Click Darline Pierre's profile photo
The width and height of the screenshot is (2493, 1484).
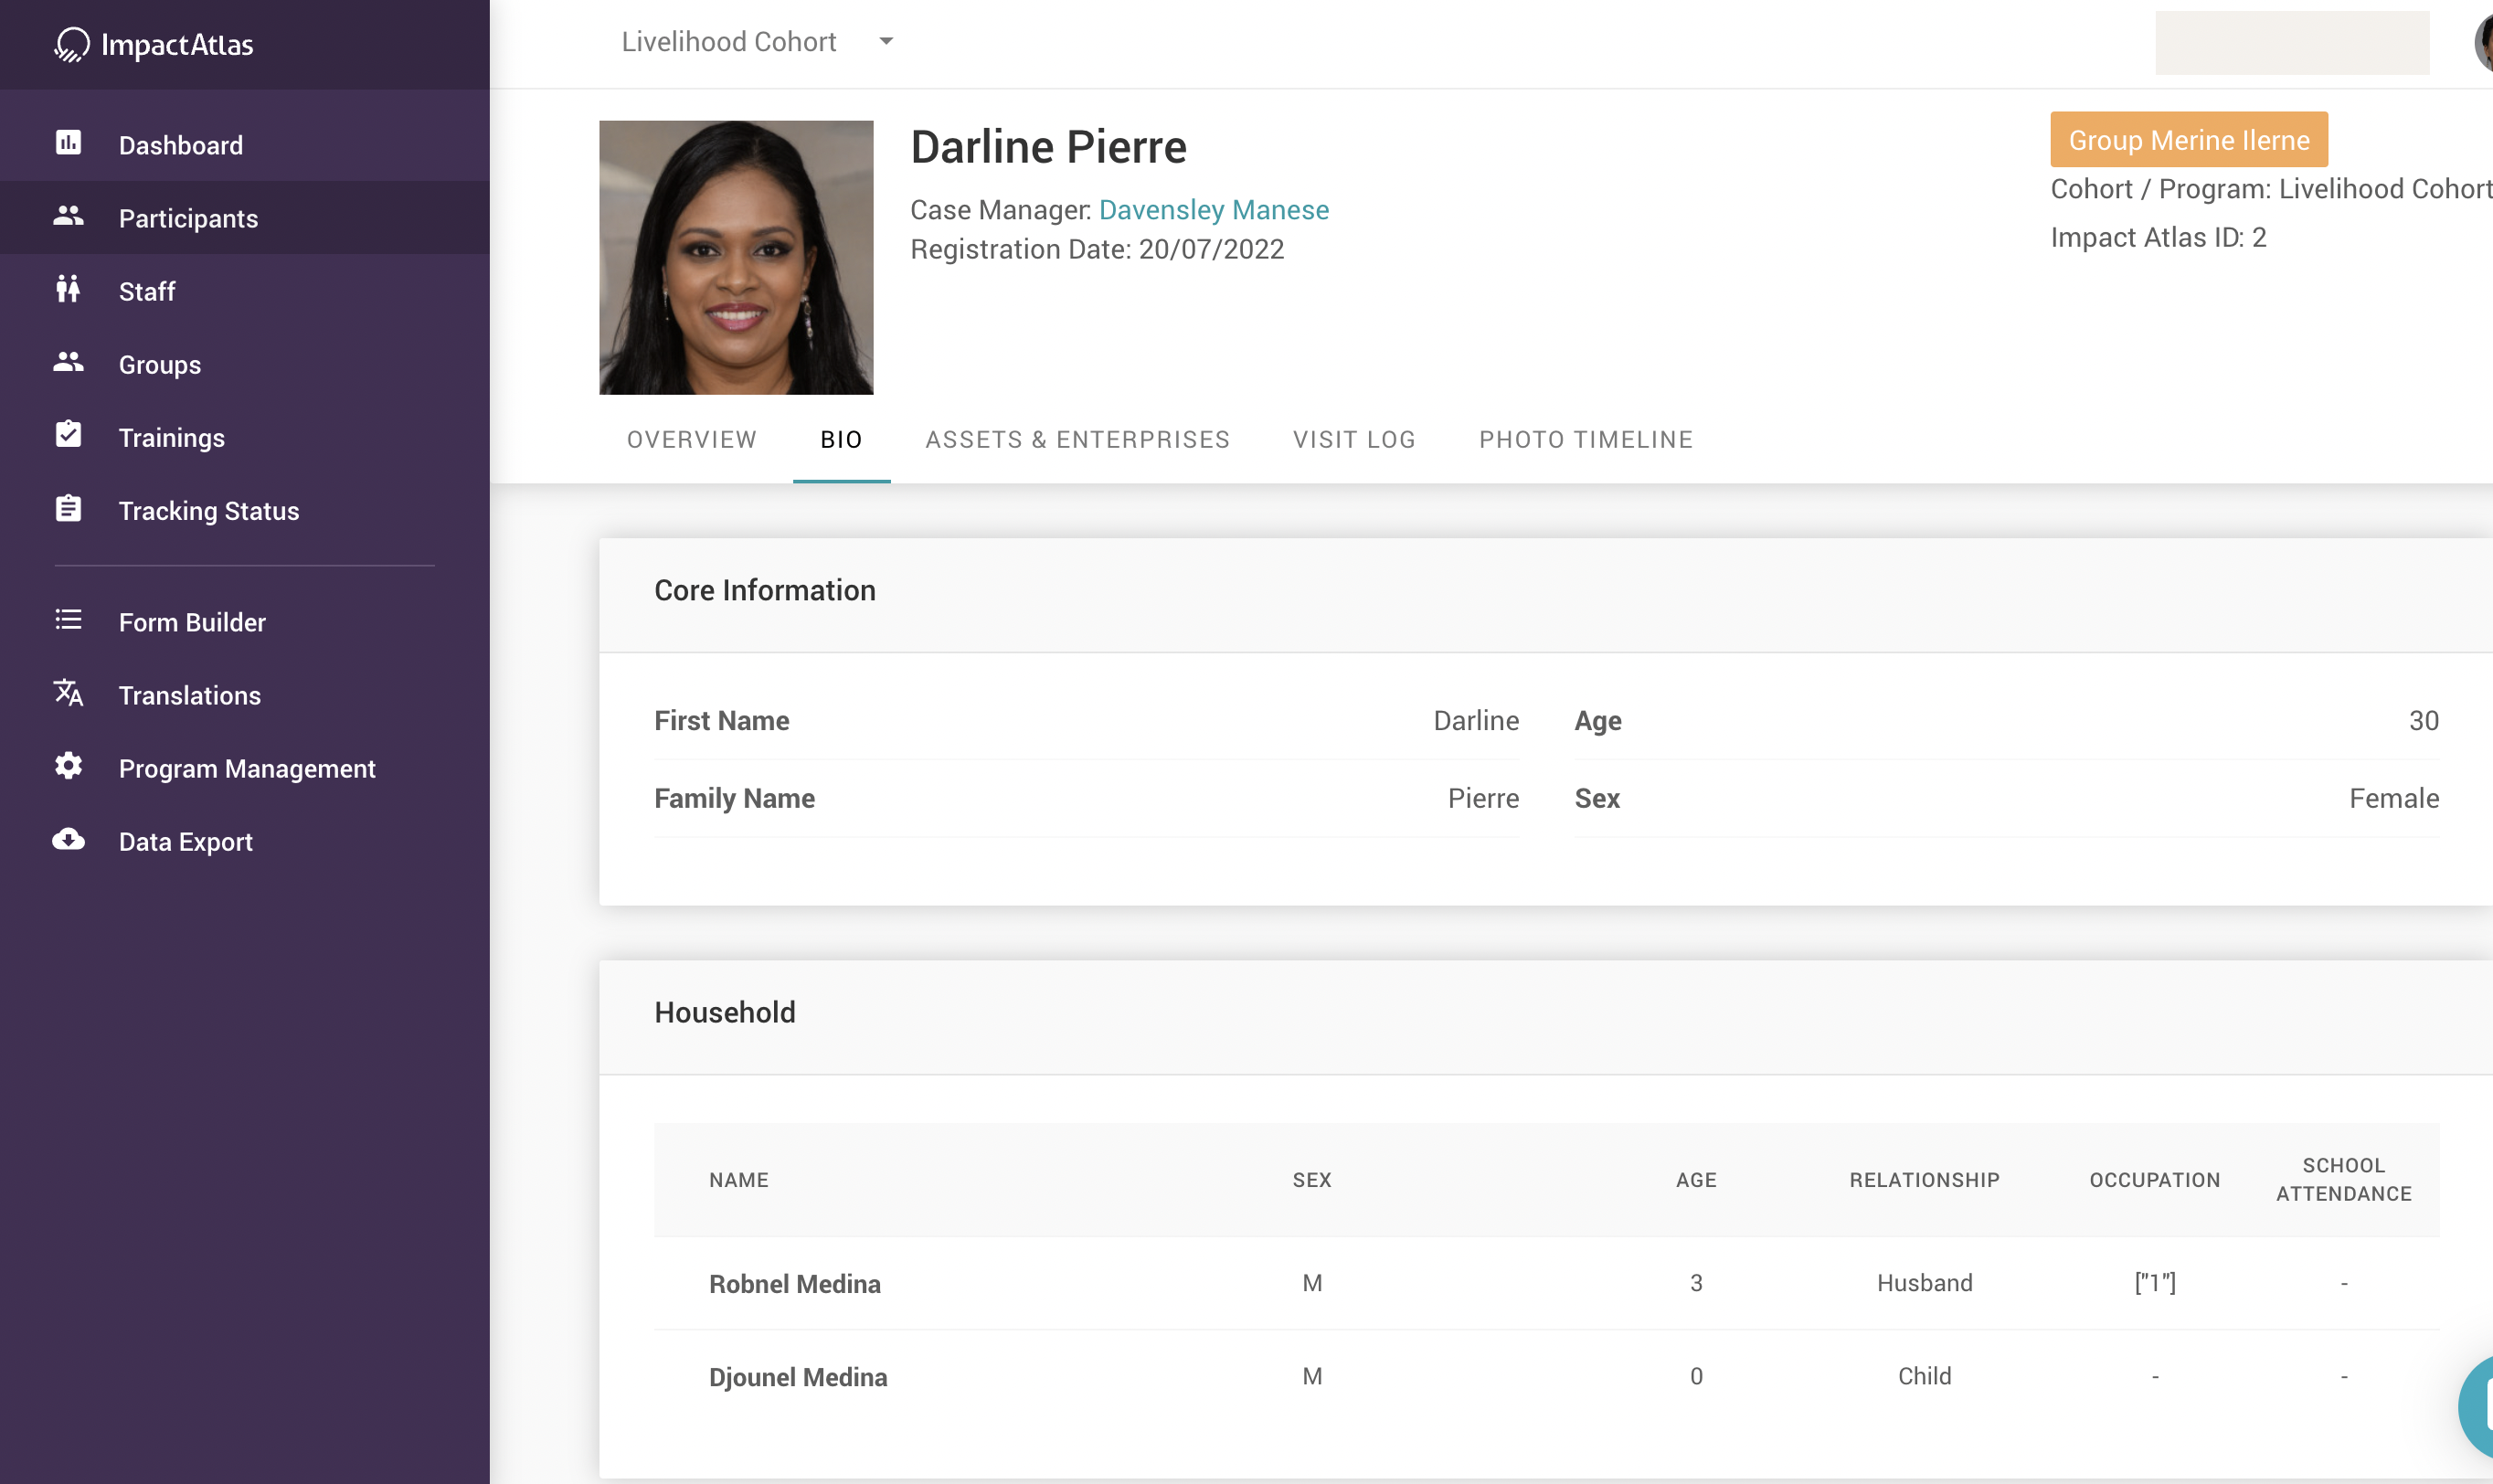pos(736,258)
